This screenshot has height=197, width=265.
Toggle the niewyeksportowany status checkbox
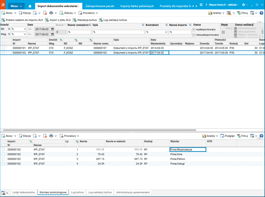tap(194, 35)
